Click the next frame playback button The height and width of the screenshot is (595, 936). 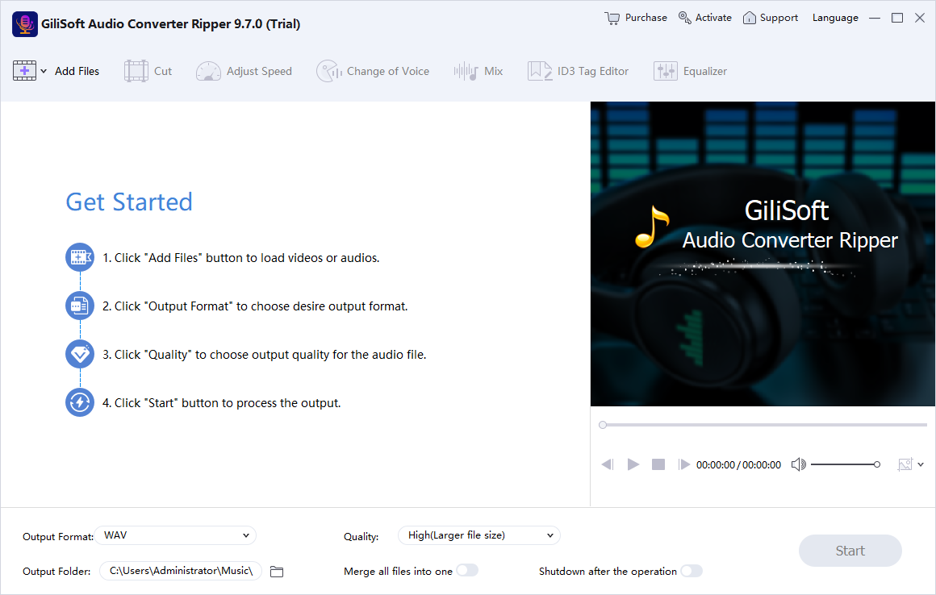(x=683, y=464)
